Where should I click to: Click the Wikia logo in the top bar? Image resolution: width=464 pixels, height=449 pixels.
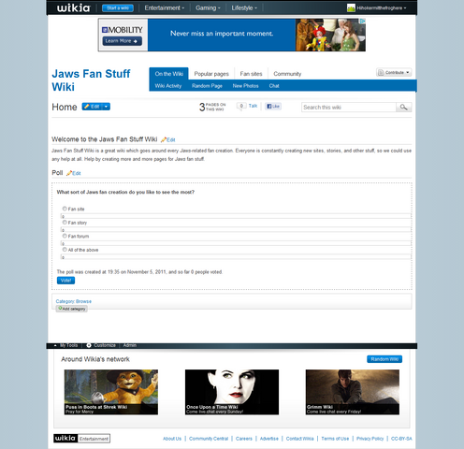[73, 8]
